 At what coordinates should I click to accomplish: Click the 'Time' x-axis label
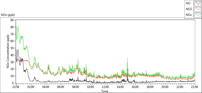(105, 91)
